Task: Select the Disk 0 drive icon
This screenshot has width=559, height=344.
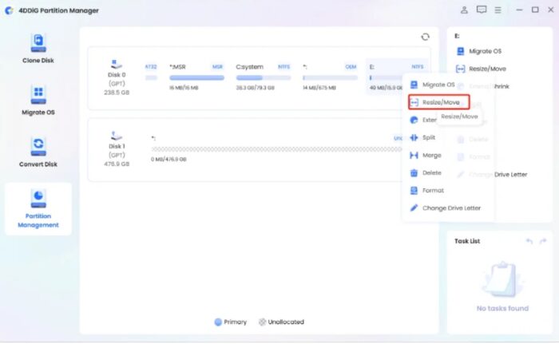Action: pyautogui.click(x=117, y=64)
